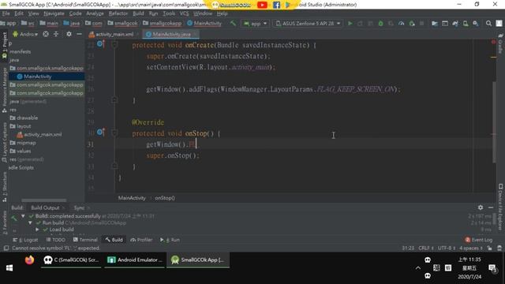This screenshot has width=505, height=284.
Task: Open the Profiler from the gauge icon
Action: pos(402,23)
